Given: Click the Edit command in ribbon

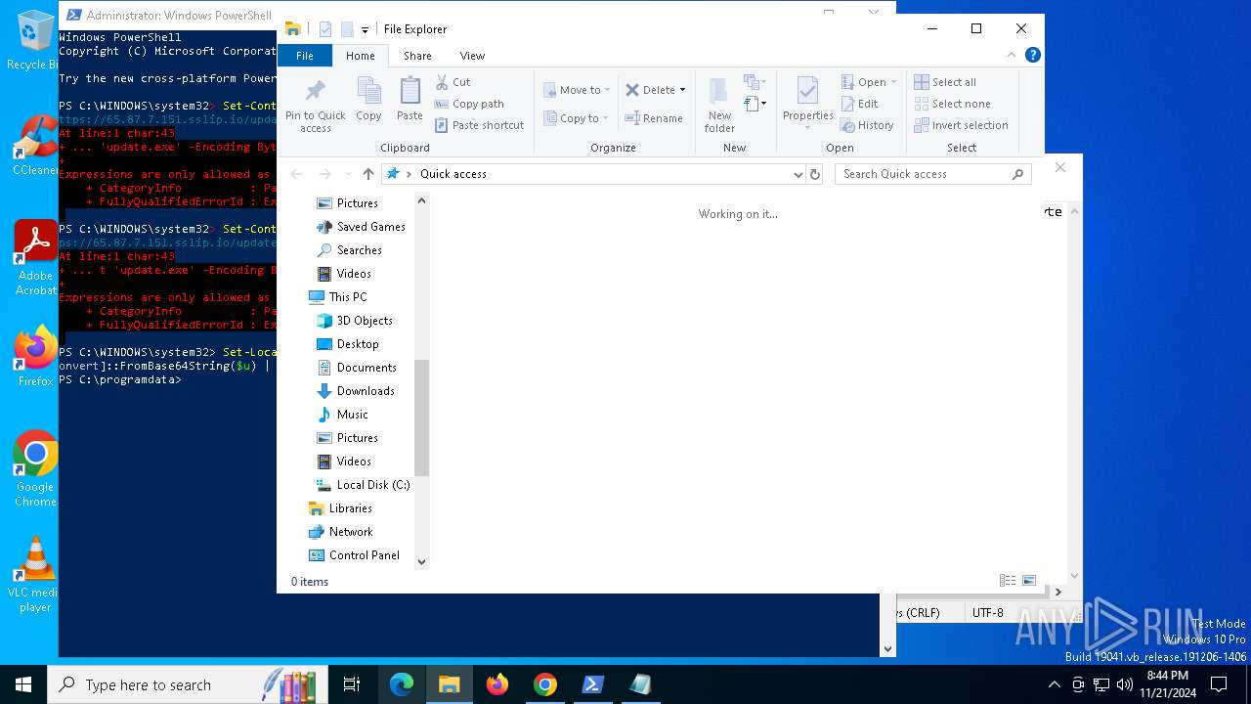Looking at the screenshot, I should pos(859,104).
